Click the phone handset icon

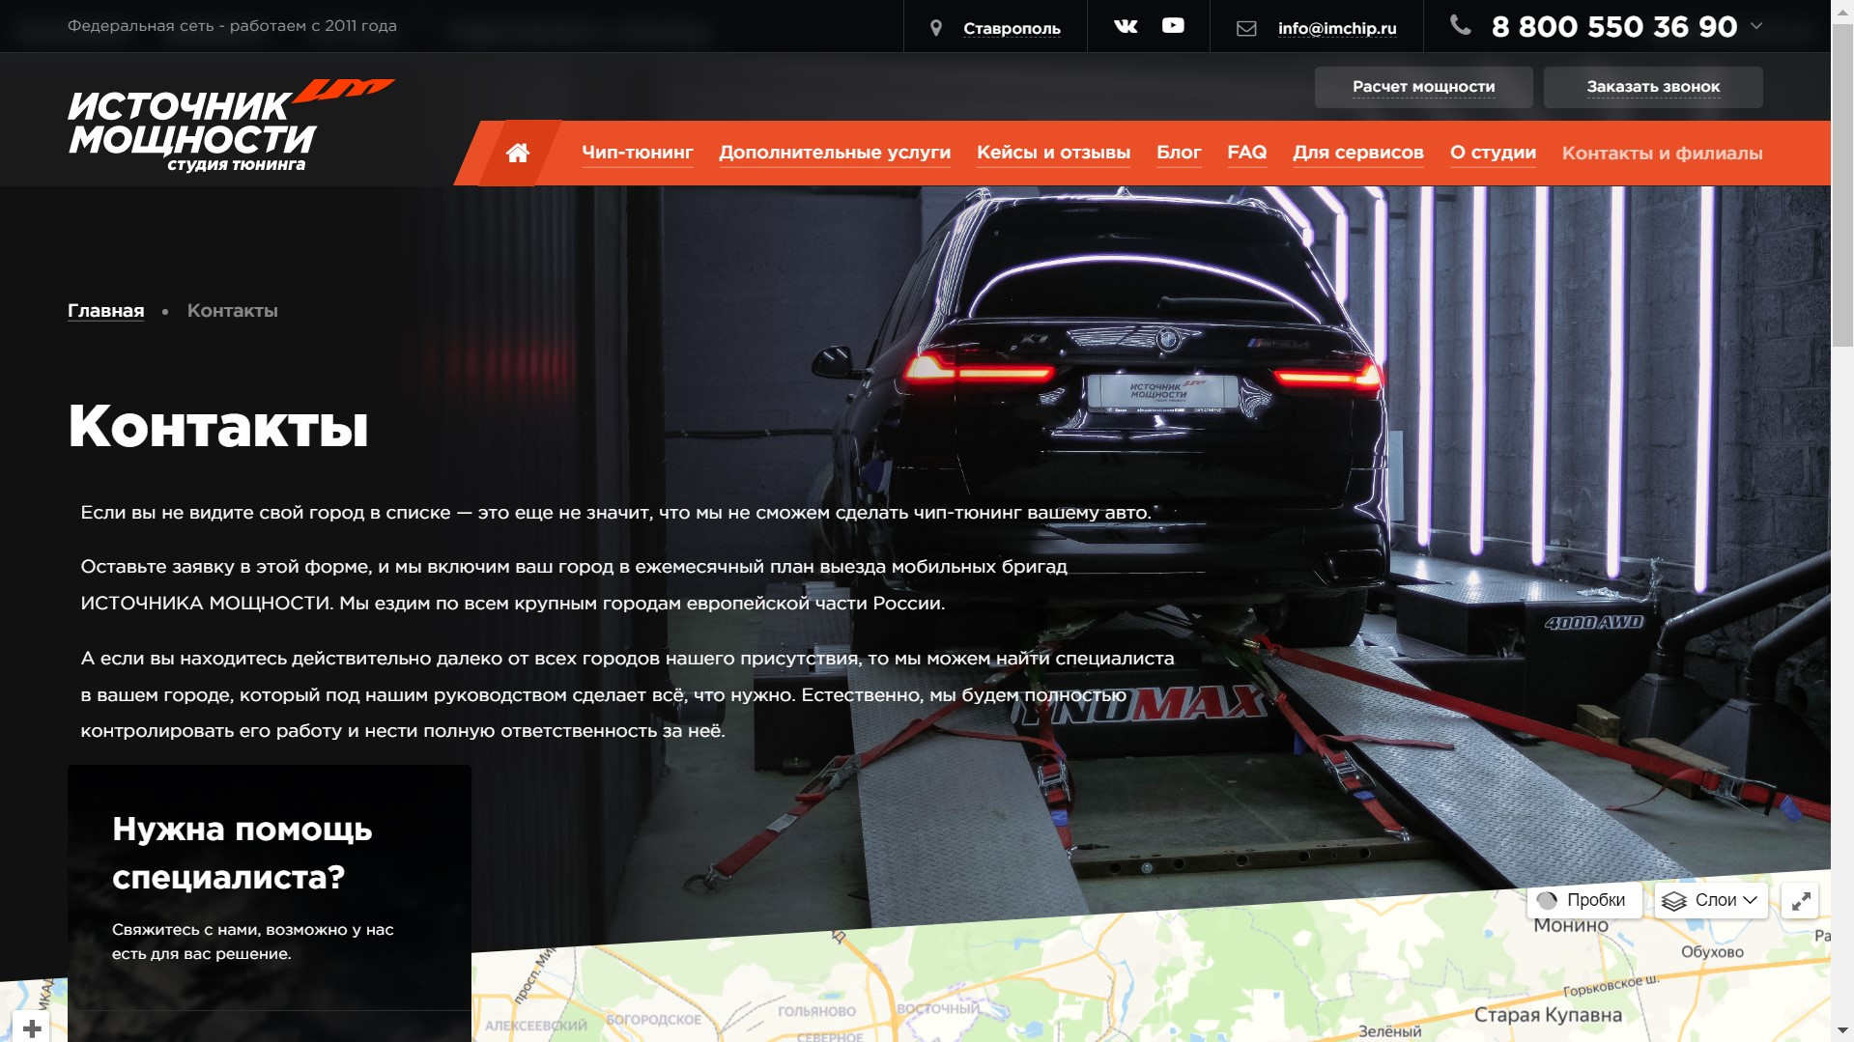pos(1461,25)
